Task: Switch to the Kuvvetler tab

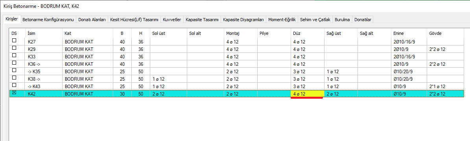Action: point(172,20)
